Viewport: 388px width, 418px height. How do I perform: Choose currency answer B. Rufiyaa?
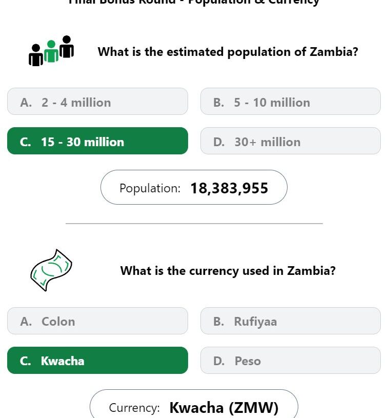(291, 321)
